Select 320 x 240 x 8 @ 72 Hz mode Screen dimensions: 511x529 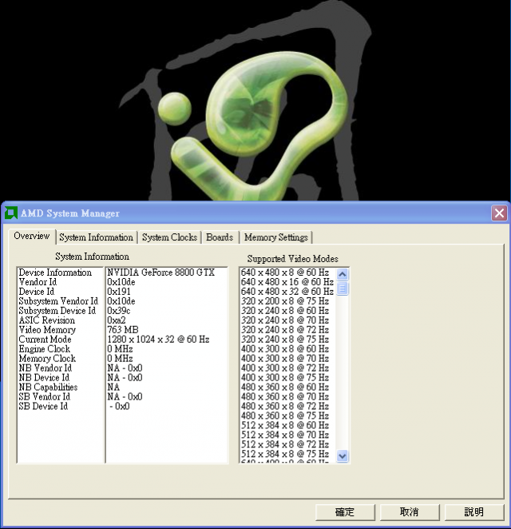coord(285,329)
